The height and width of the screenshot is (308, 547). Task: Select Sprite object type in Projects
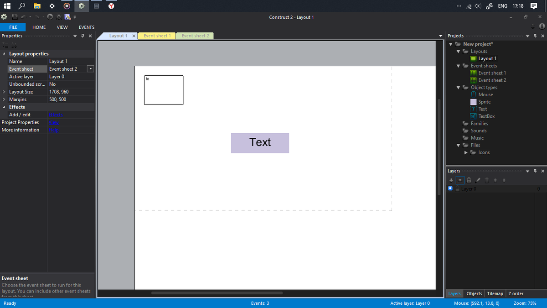click(x=481, y=102)
